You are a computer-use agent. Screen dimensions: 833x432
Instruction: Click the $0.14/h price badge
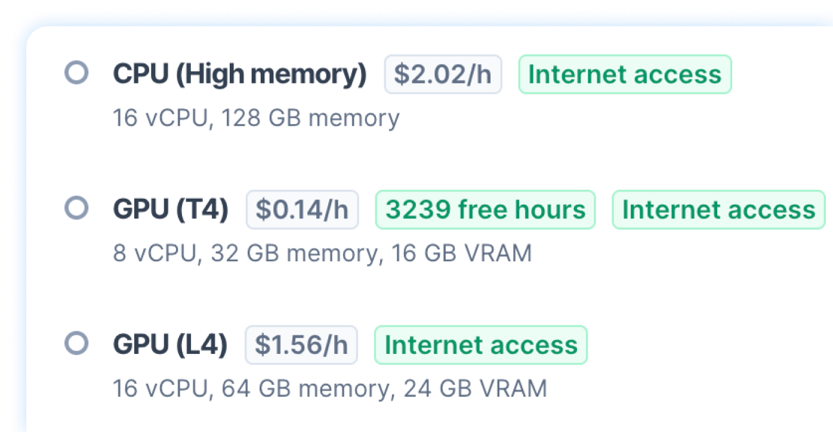(302, 210)
